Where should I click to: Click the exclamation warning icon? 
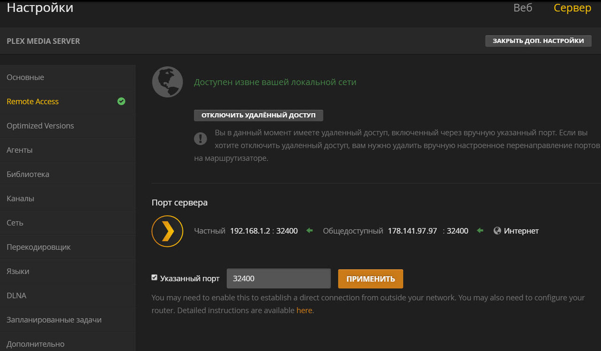tap(200, 138)
